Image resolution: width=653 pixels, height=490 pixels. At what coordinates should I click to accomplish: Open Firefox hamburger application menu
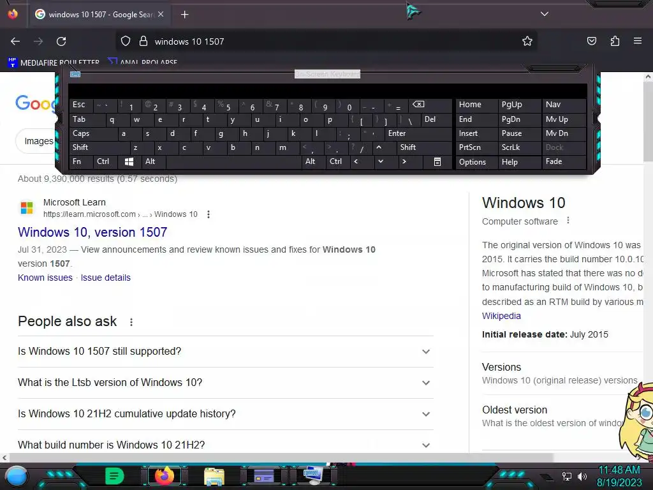[x=637, y=41]
